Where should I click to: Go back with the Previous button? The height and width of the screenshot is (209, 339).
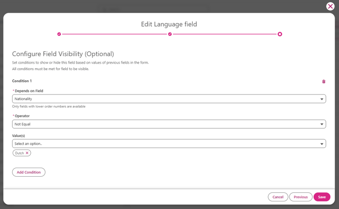click(x=301, y=197)
